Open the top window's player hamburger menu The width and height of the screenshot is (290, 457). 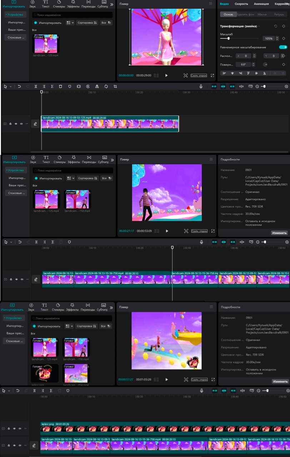[211, 4]
